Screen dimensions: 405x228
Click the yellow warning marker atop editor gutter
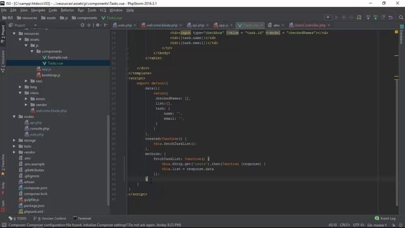[396, 32]
